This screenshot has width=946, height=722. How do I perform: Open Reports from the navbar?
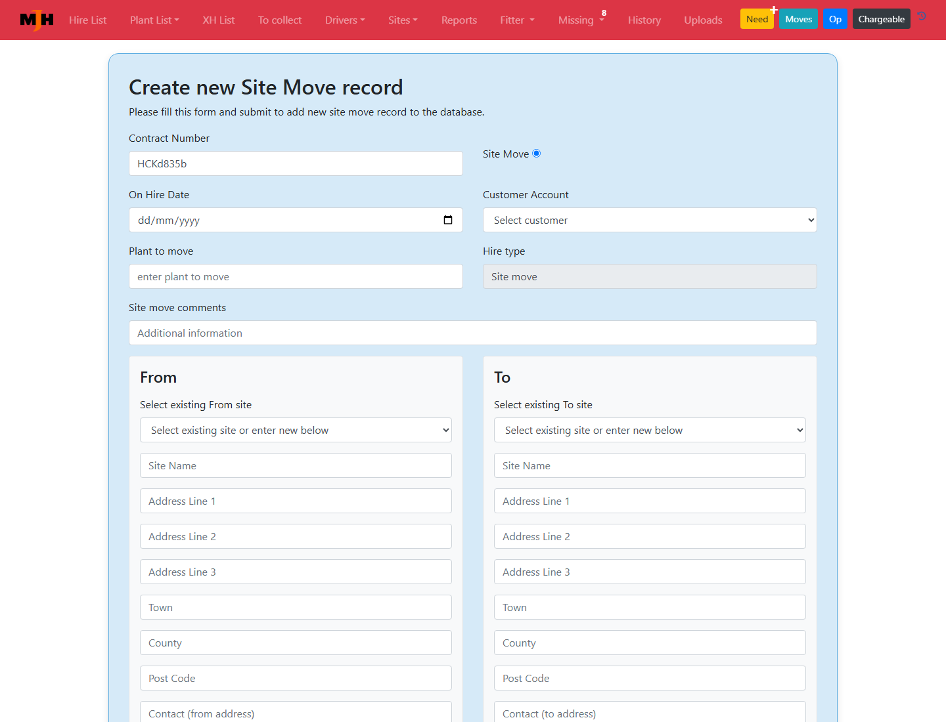click(459, 20)
